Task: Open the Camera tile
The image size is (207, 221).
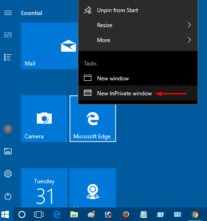Action: click(x=44, y=119)
